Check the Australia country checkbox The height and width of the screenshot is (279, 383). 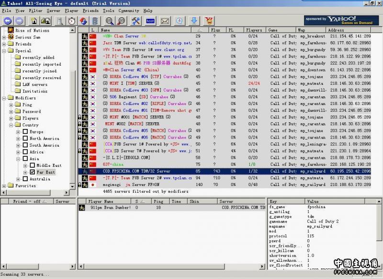25,179
